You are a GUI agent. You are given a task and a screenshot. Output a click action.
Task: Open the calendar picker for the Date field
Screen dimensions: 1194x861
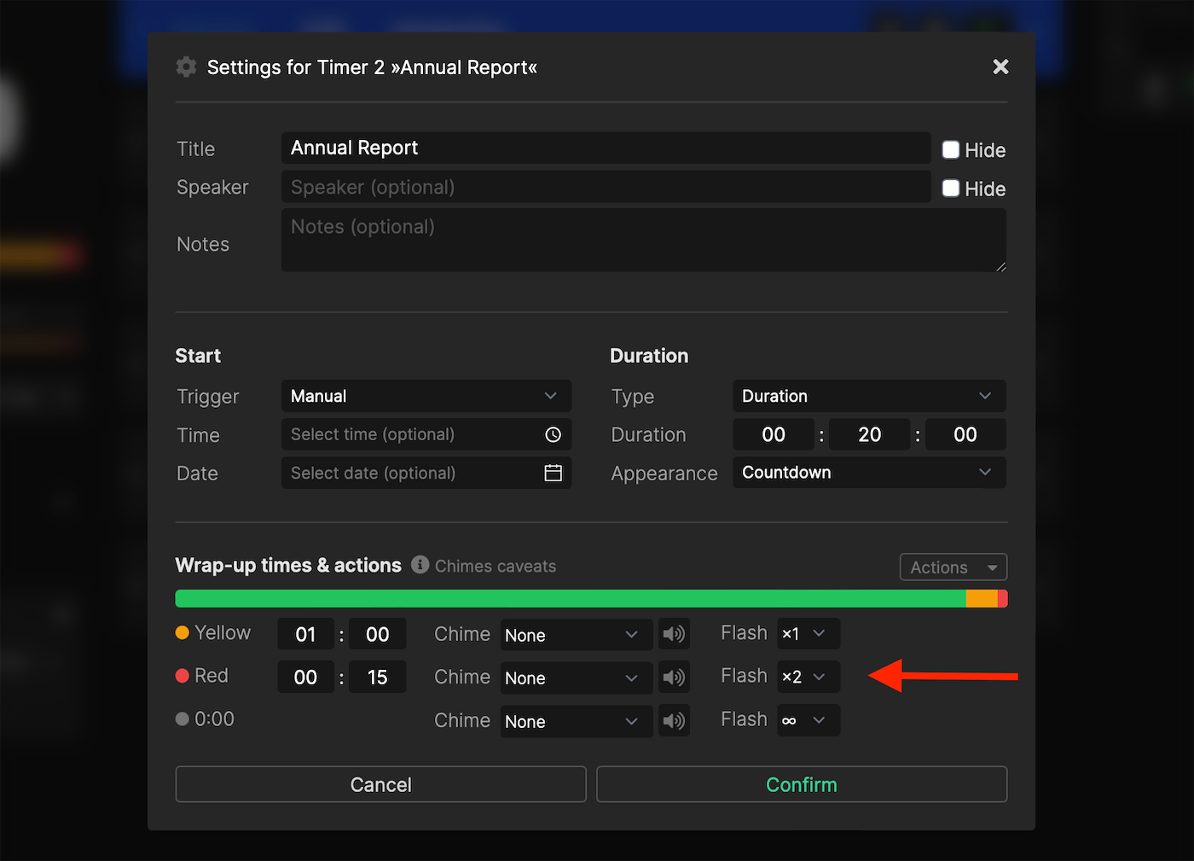[x=554, y=473]
